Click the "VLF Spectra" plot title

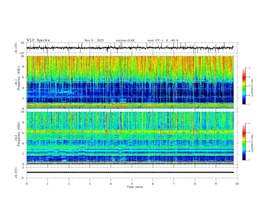pos(38,40)
